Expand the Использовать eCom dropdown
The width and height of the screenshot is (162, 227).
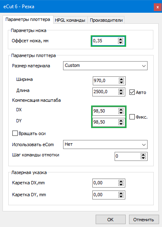tap(105, 144)
